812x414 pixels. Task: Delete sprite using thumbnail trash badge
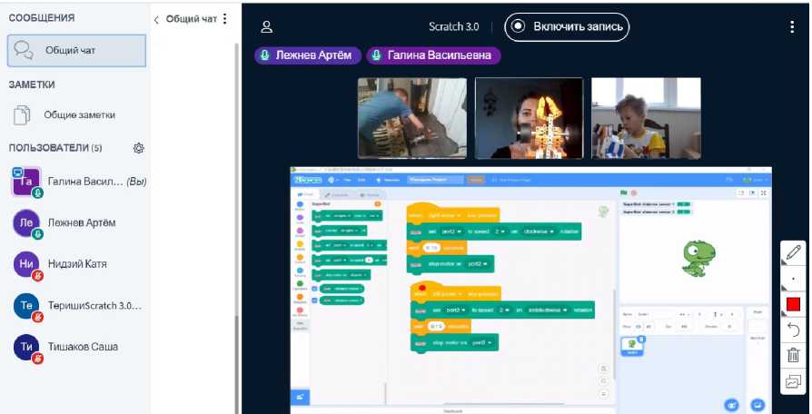[641, 339]
